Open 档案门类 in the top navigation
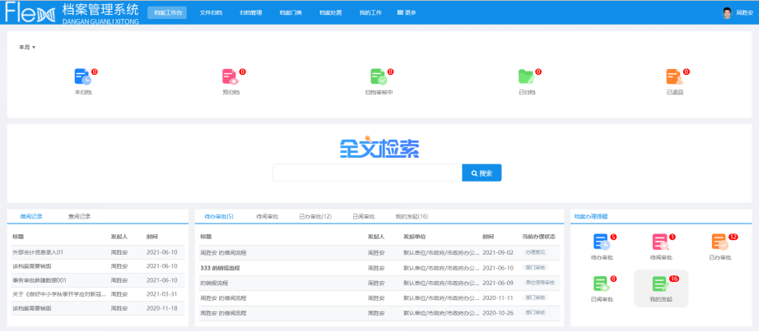This screenshot has width=759, height=332. click(x=291, y=13)
